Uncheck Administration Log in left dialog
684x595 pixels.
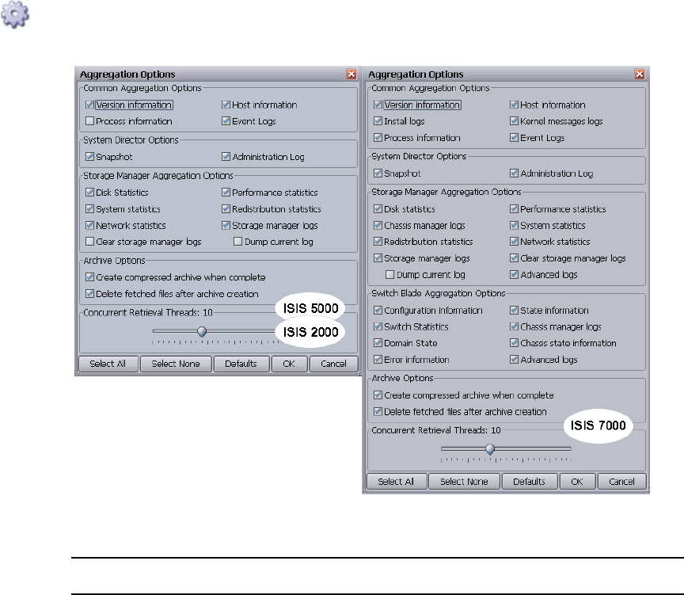coord(226,156)
